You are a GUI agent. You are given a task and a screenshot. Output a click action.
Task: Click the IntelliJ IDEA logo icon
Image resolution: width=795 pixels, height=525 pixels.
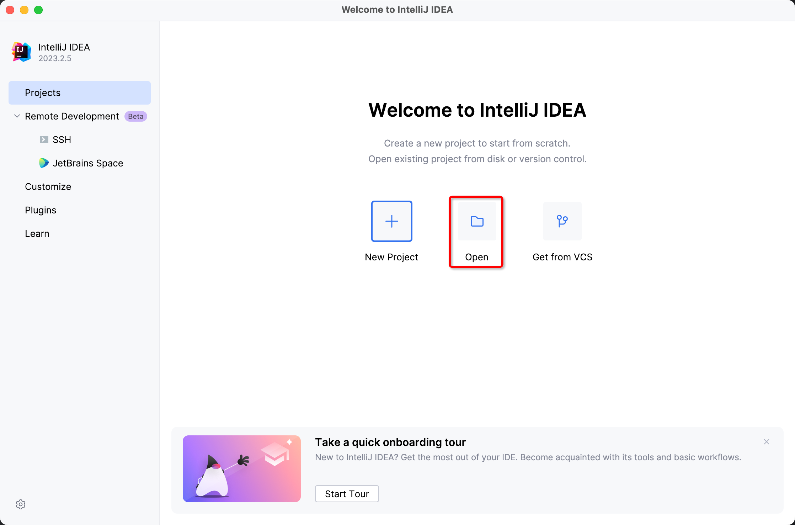(x=21, y=52)
